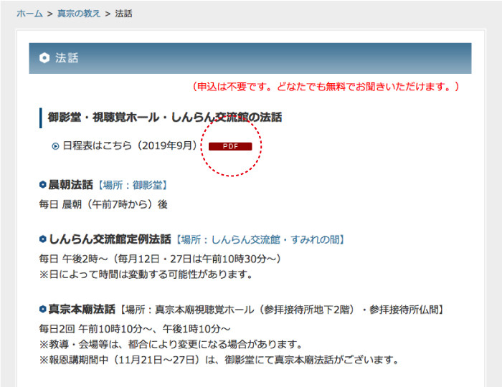This screenshot has width=502, height=387.
Task: Click the 法話 title in the blue header
Action: (x=67, y=59)
